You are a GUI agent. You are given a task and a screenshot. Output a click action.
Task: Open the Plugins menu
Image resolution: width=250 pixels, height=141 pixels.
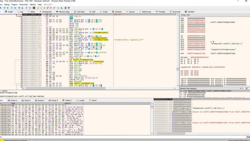tap(14, 4)
